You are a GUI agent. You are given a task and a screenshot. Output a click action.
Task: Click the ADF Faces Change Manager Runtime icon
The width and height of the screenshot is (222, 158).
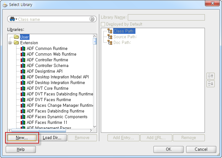23,105
